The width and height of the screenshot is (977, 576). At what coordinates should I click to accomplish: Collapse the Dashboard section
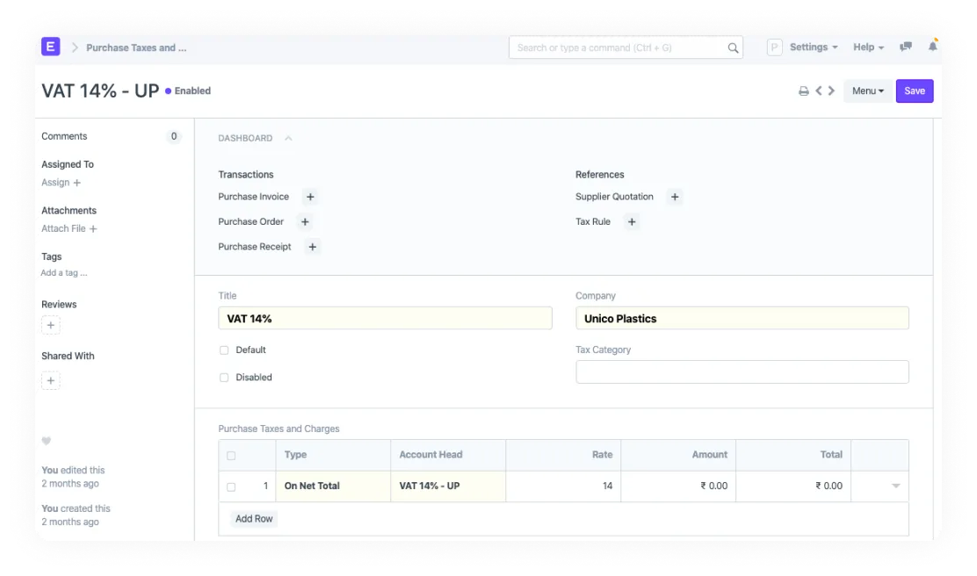[288, 138]
